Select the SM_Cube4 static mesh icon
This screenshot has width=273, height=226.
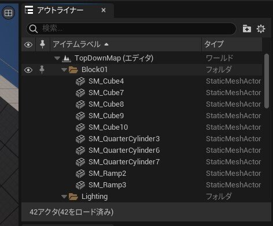coord(80,81)
